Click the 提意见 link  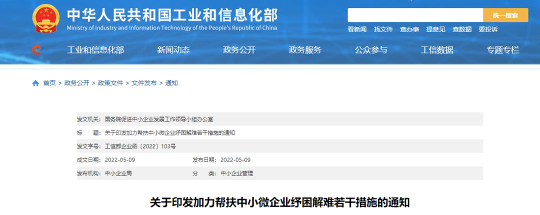click(x=435, y=29)
